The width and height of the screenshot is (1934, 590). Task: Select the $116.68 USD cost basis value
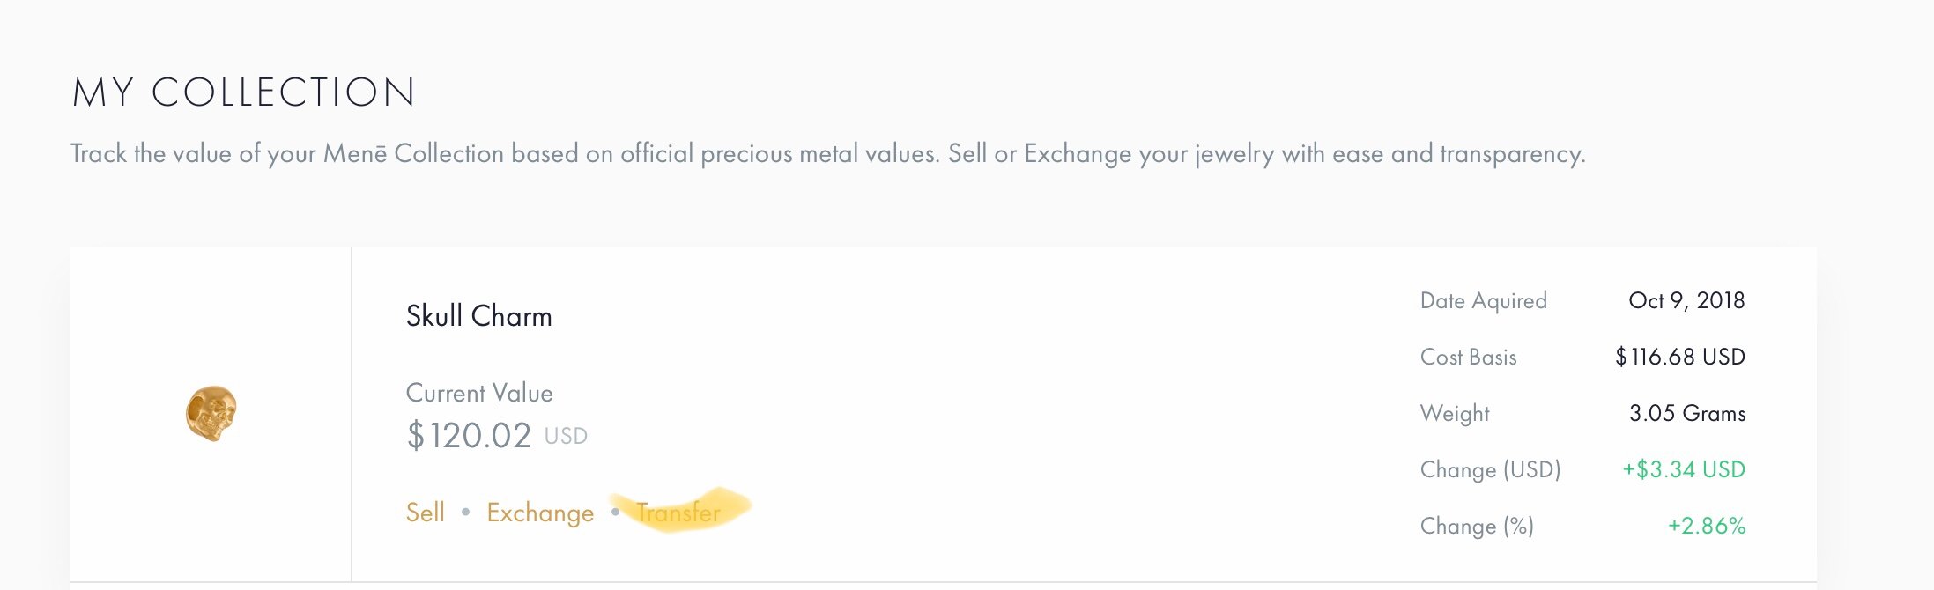pos(1679,357)
